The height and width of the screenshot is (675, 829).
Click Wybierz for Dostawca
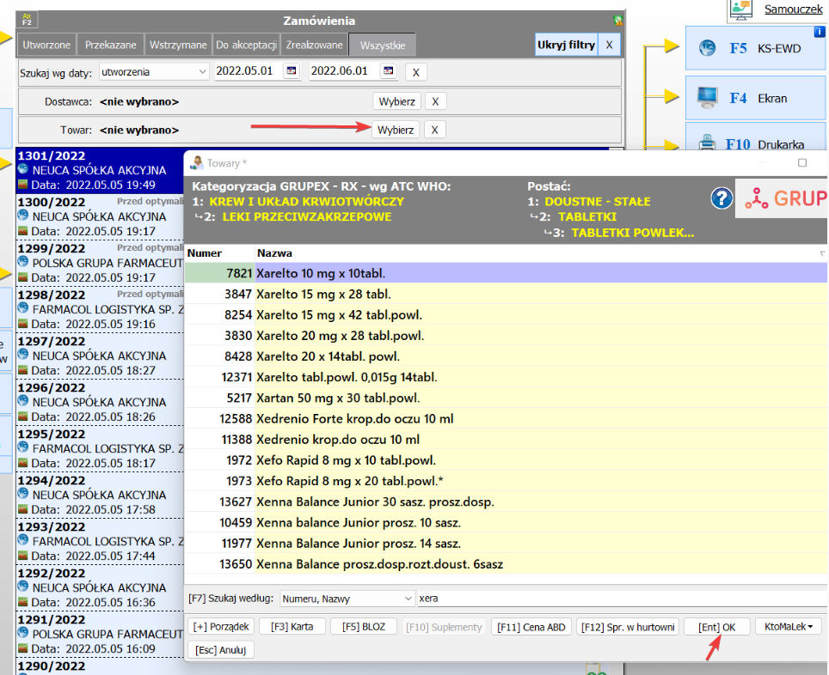click(x=396, y=101)
